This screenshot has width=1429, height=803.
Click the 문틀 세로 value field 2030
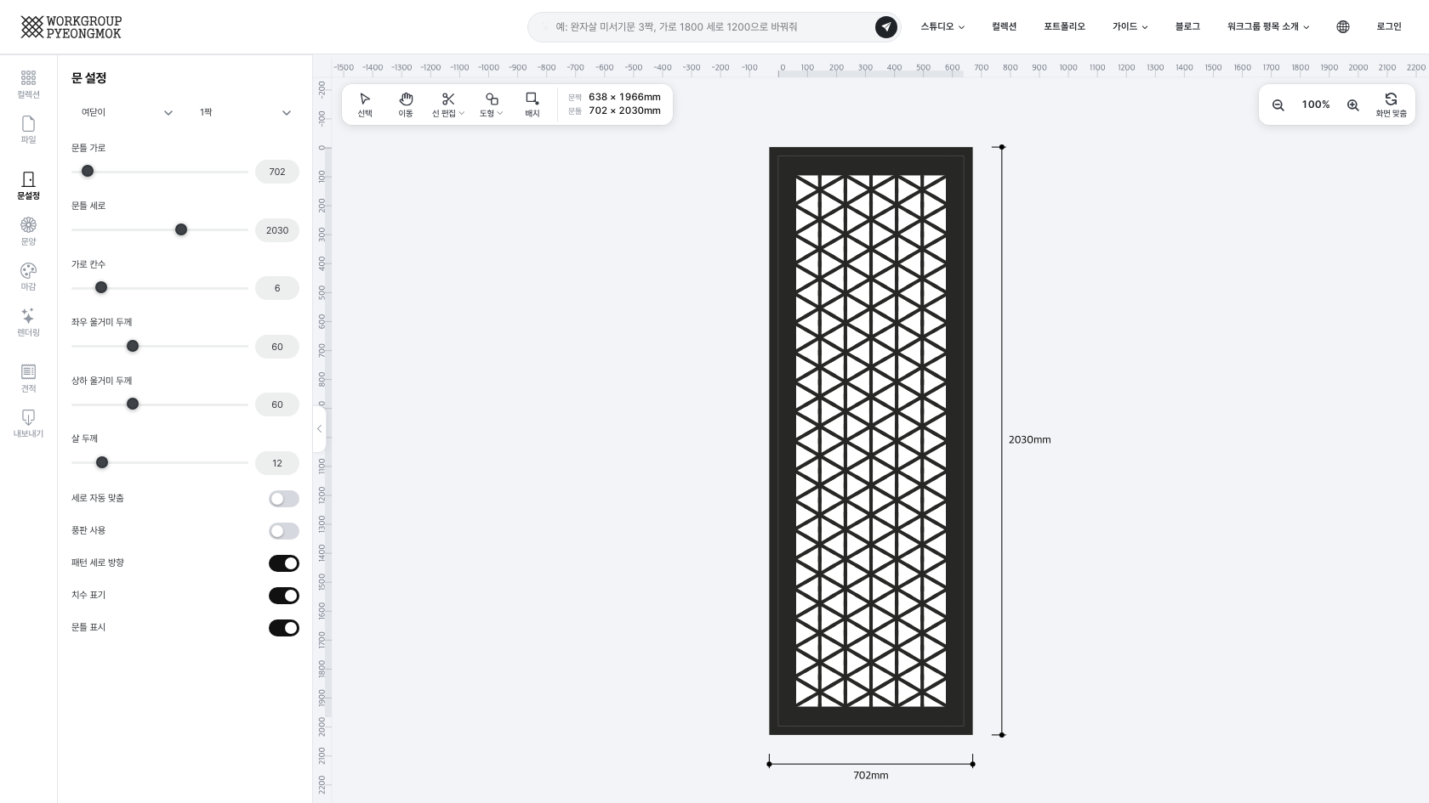277,230
